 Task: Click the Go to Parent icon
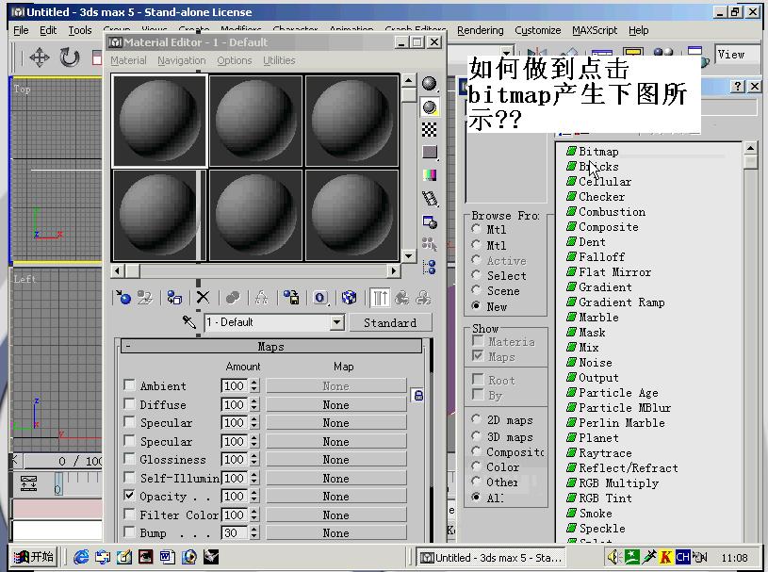402,297
